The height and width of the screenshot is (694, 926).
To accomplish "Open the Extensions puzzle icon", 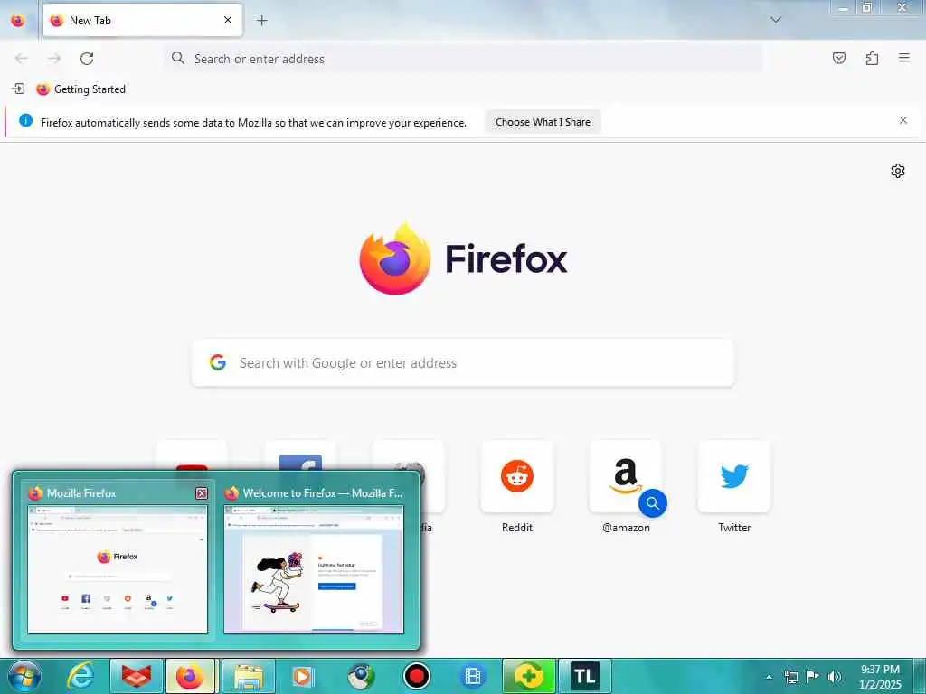I will pyautogui.click(x=872, y=58).
